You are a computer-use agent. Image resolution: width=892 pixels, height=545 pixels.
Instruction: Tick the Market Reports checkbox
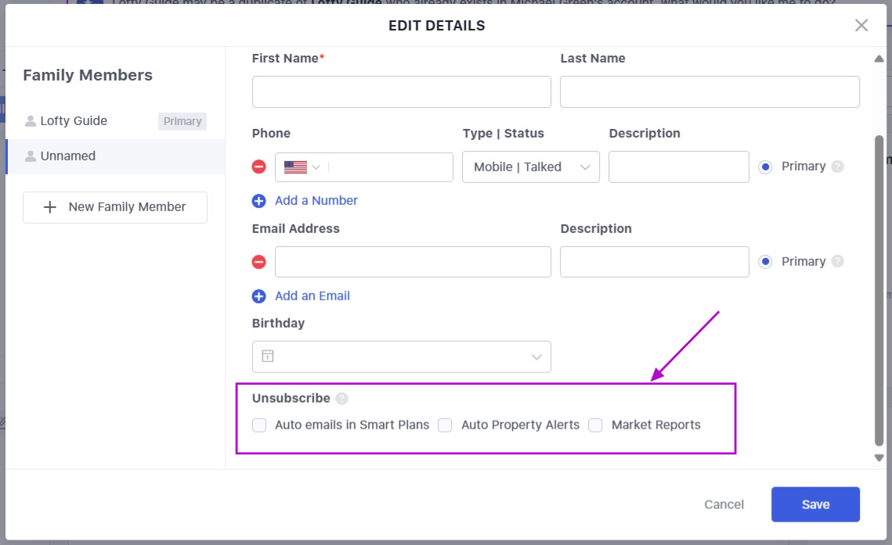coord(595,425)
